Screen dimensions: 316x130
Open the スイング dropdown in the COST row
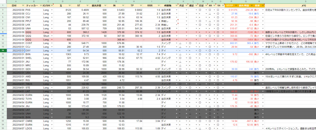(x=176, y=43)
